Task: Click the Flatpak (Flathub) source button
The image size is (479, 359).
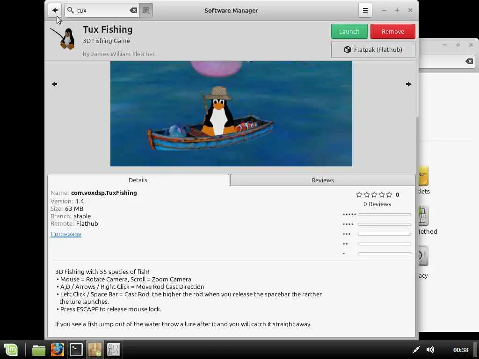Action: [x=373, y=50]
